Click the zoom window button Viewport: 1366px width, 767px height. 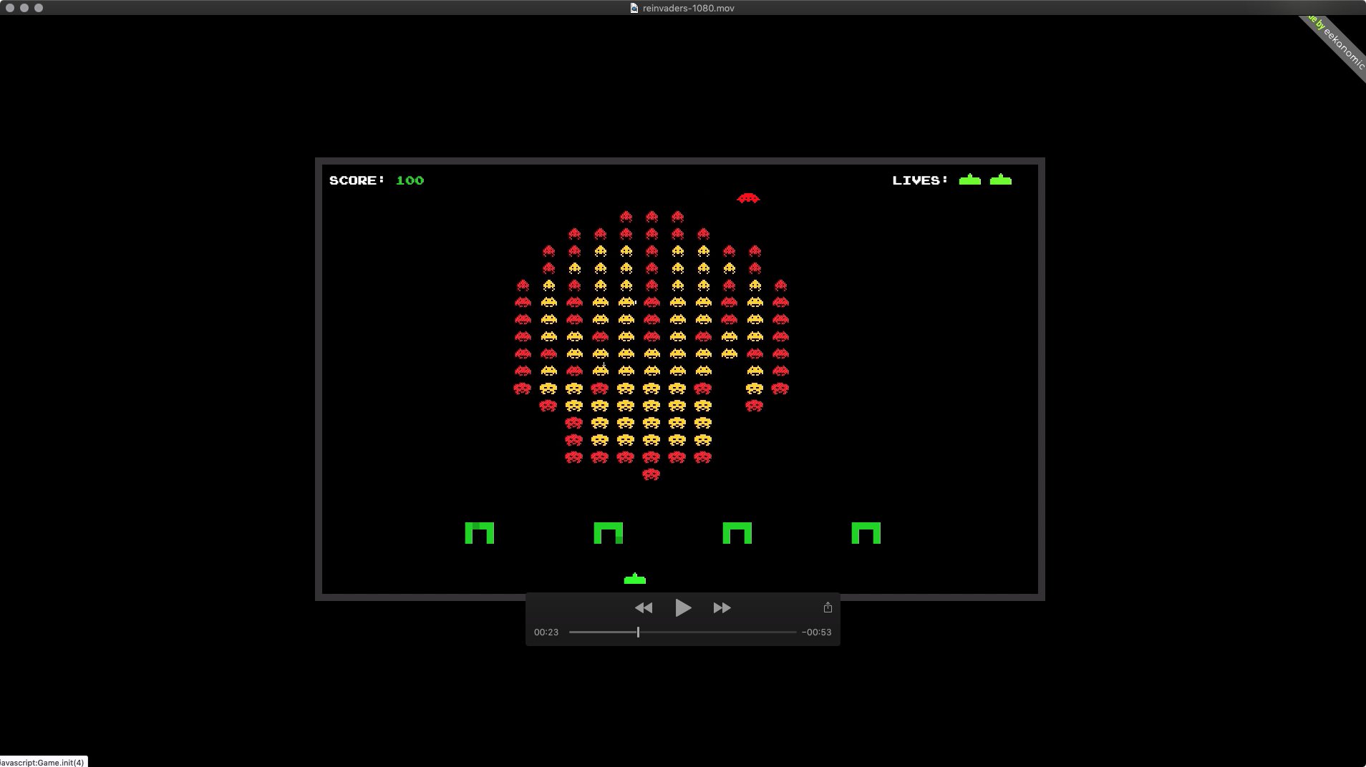coord(39,8)
